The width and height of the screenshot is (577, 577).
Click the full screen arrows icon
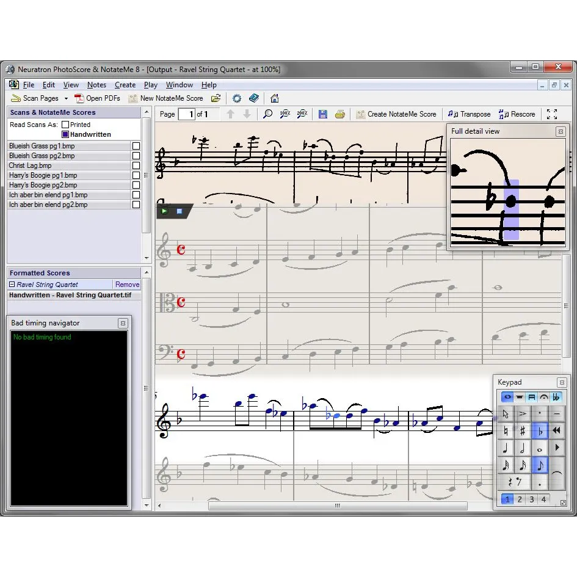pos(551,114)
